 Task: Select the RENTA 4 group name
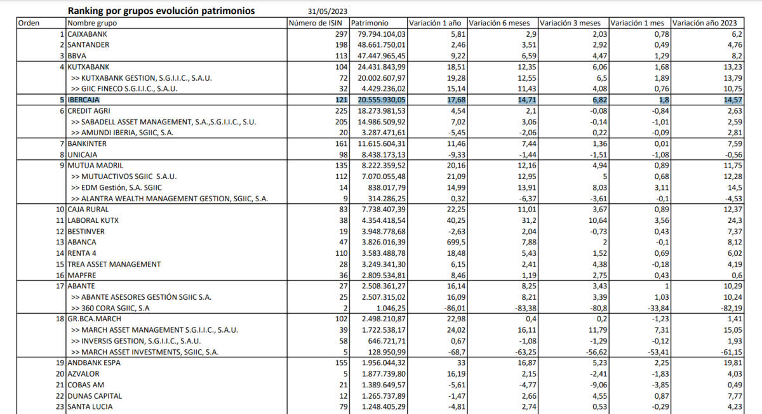pyautogui.click(x=83, y=253)
